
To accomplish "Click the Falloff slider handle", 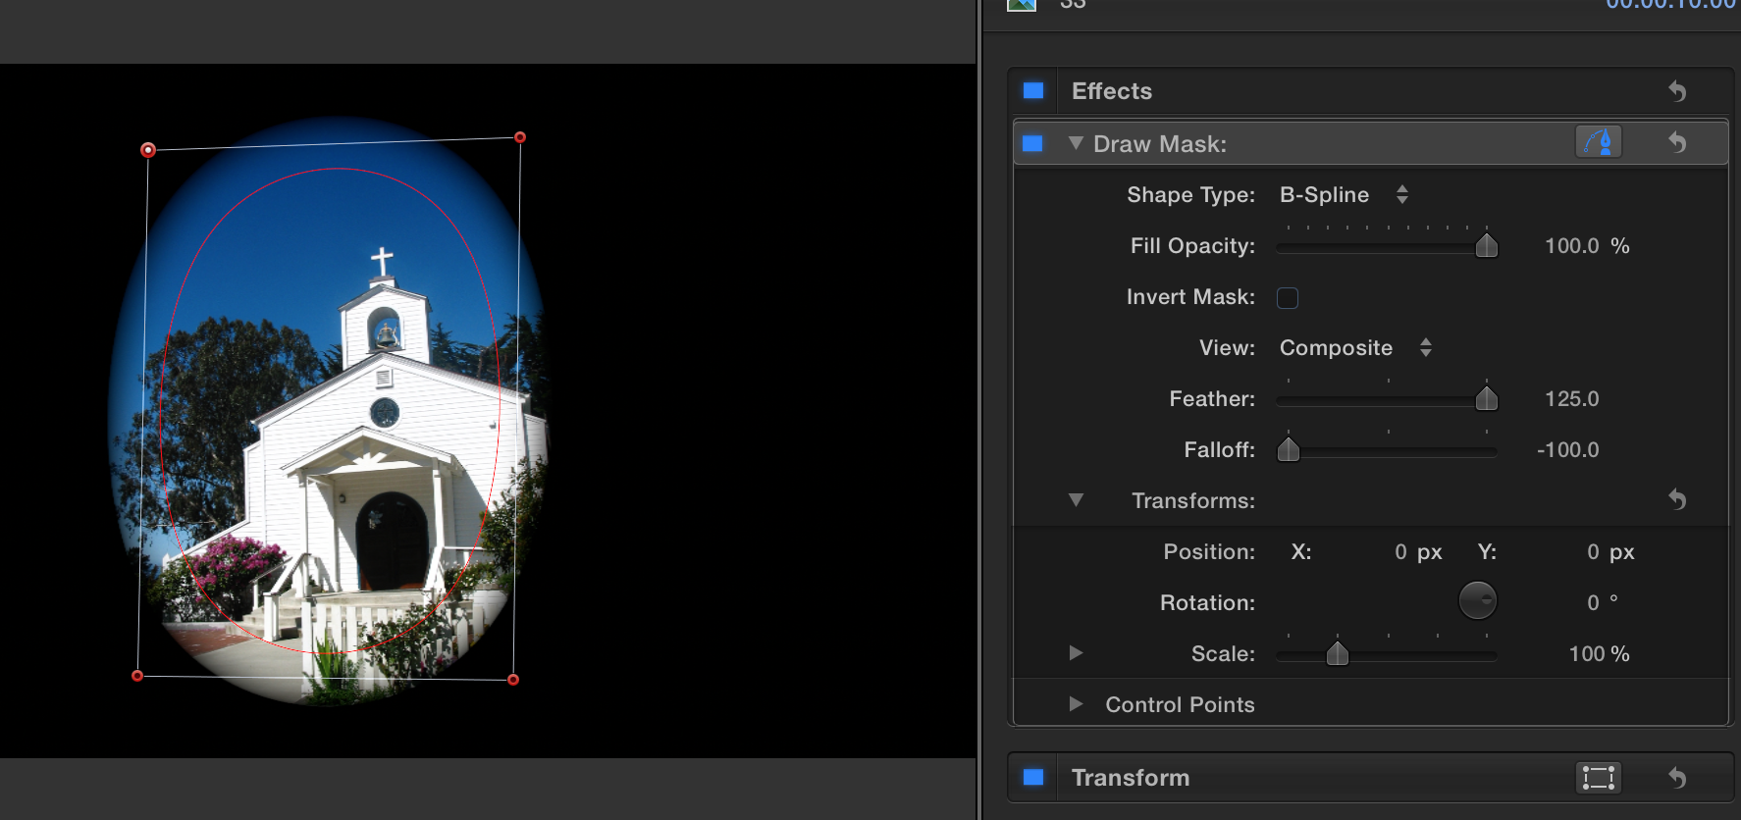I will click(x=1289, y=449).
